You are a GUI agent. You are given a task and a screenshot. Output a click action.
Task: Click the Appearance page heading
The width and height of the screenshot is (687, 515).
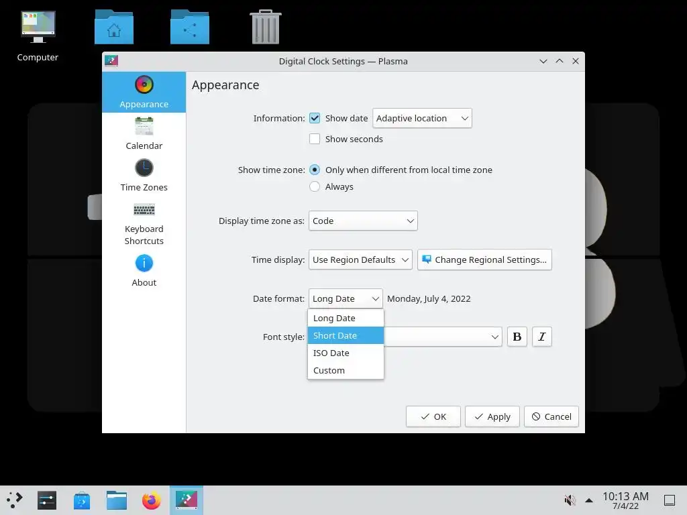[225, 85]
